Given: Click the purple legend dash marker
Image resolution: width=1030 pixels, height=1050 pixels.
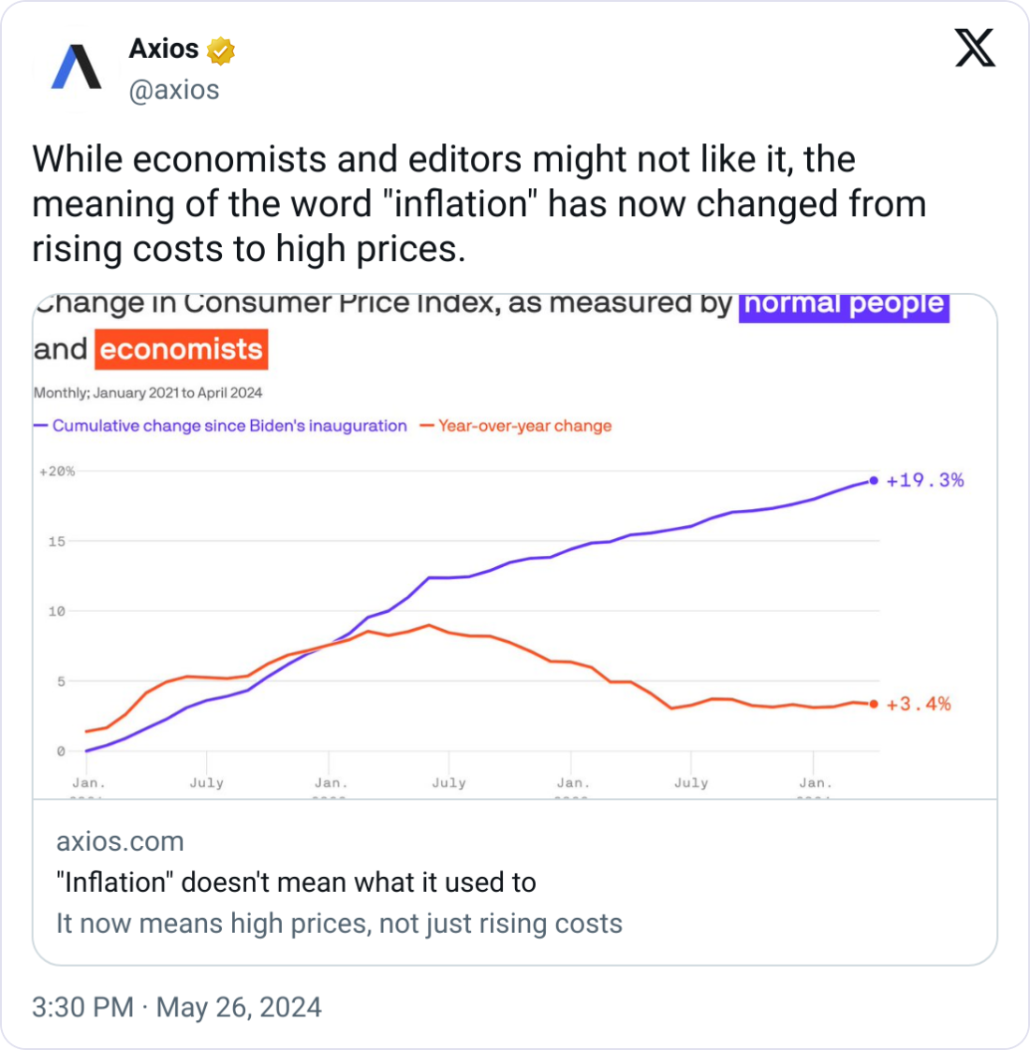Looking at the screenshot, I should click(x=40, y=426).
